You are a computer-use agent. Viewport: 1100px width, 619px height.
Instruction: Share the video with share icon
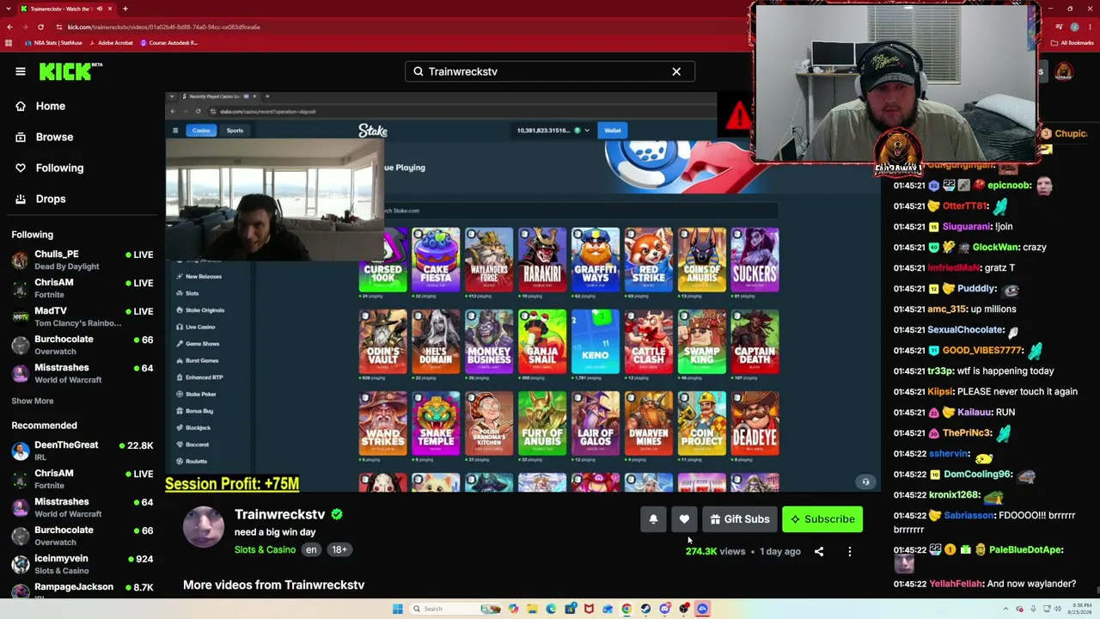point(819,552)
